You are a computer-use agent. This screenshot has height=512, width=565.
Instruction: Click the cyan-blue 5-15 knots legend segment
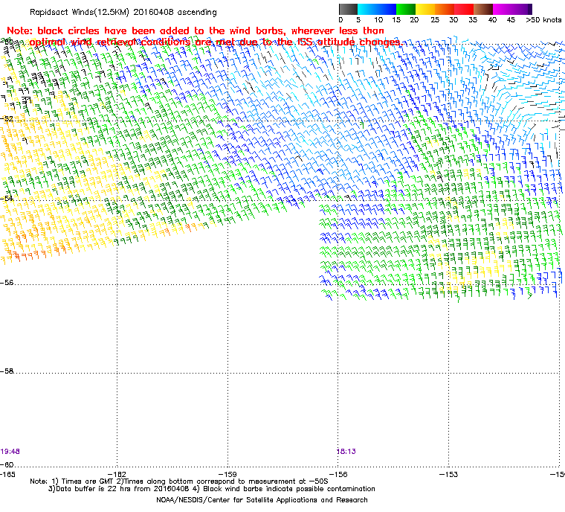[x=377, y=9]
